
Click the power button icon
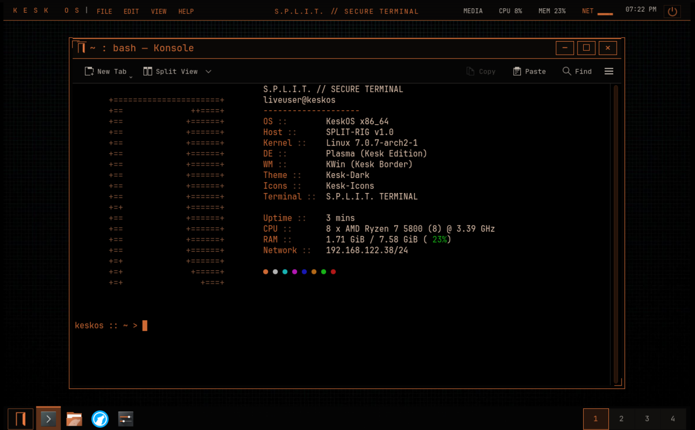tap(672, 12)
